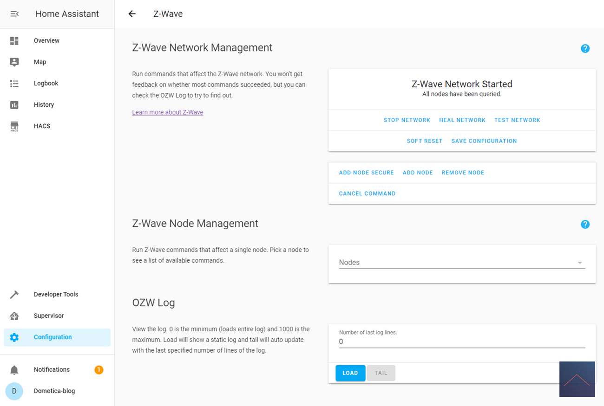Select Supervisor in the sidebar
This screenshot has width=604, height=406.
(49, 316)
